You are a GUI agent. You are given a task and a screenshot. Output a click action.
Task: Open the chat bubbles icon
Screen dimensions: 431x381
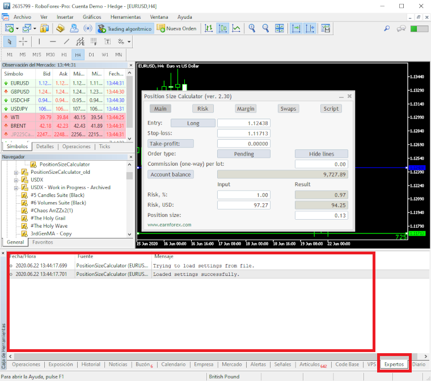[402, 28]
